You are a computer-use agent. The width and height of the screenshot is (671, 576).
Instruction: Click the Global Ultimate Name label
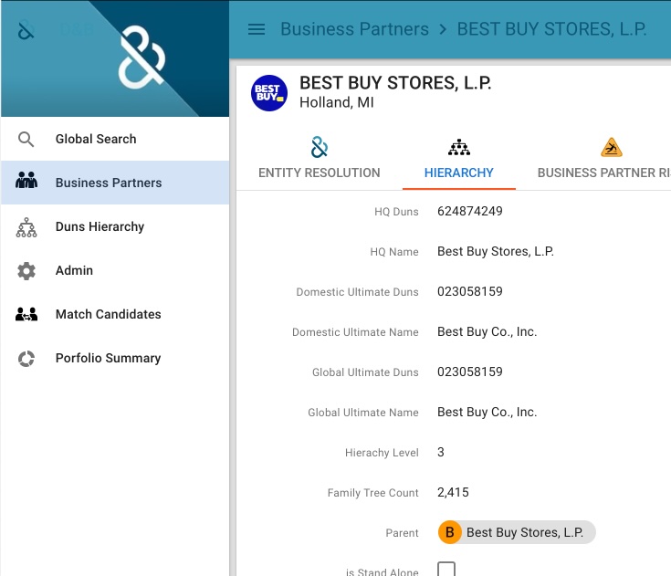click(x=363, y=413)
